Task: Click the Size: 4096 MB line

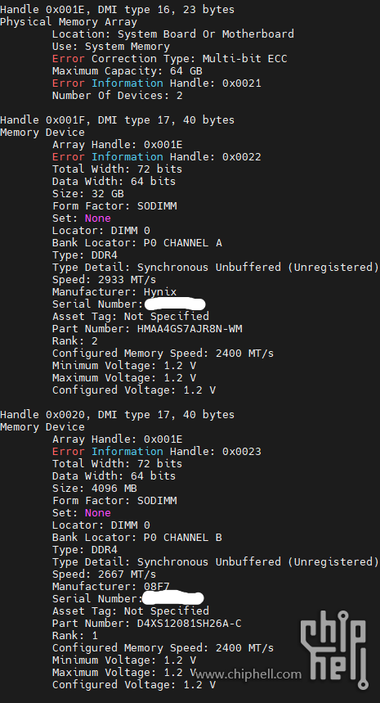Action: pyautogui.click(x=95, y=489)
